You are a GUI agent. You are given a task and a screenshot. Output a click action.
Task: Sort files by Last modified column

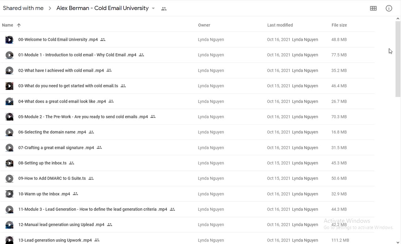280,25
